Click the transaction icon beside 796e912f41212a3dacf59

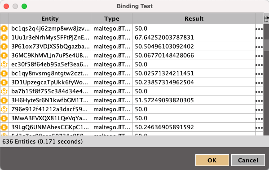(x=4, y=109)
